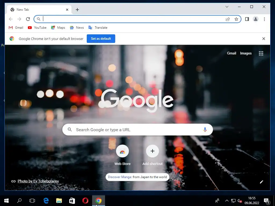The image size is (275, 206).
Task: Click the Set as default button
Action: pos(101,39)
